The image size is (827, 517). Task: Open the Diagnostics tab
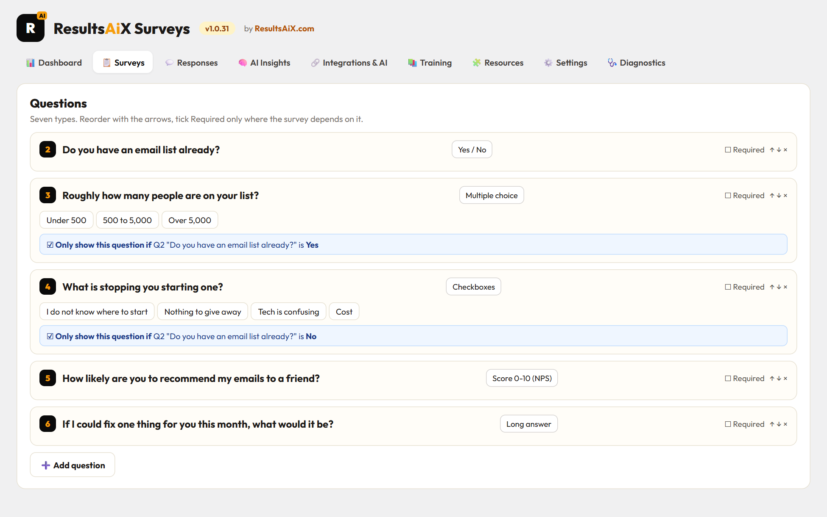click(x=636, y=63)
